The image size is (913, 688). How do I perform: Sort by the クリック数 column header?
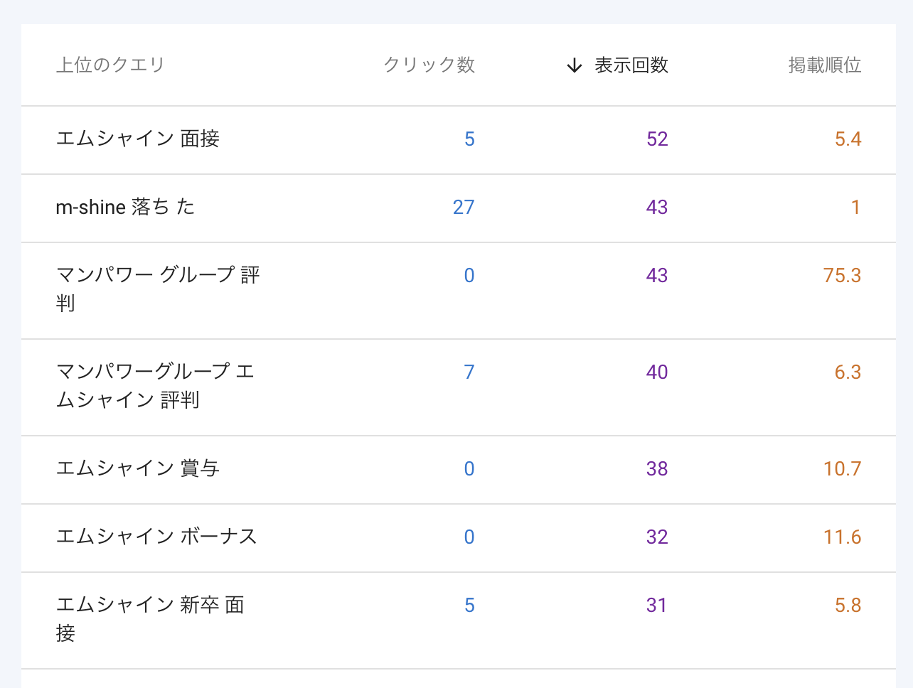(x=429, y=65)
